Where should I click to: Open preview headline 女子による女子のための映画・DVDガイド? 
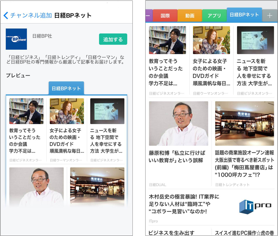[x=67, y=141]
